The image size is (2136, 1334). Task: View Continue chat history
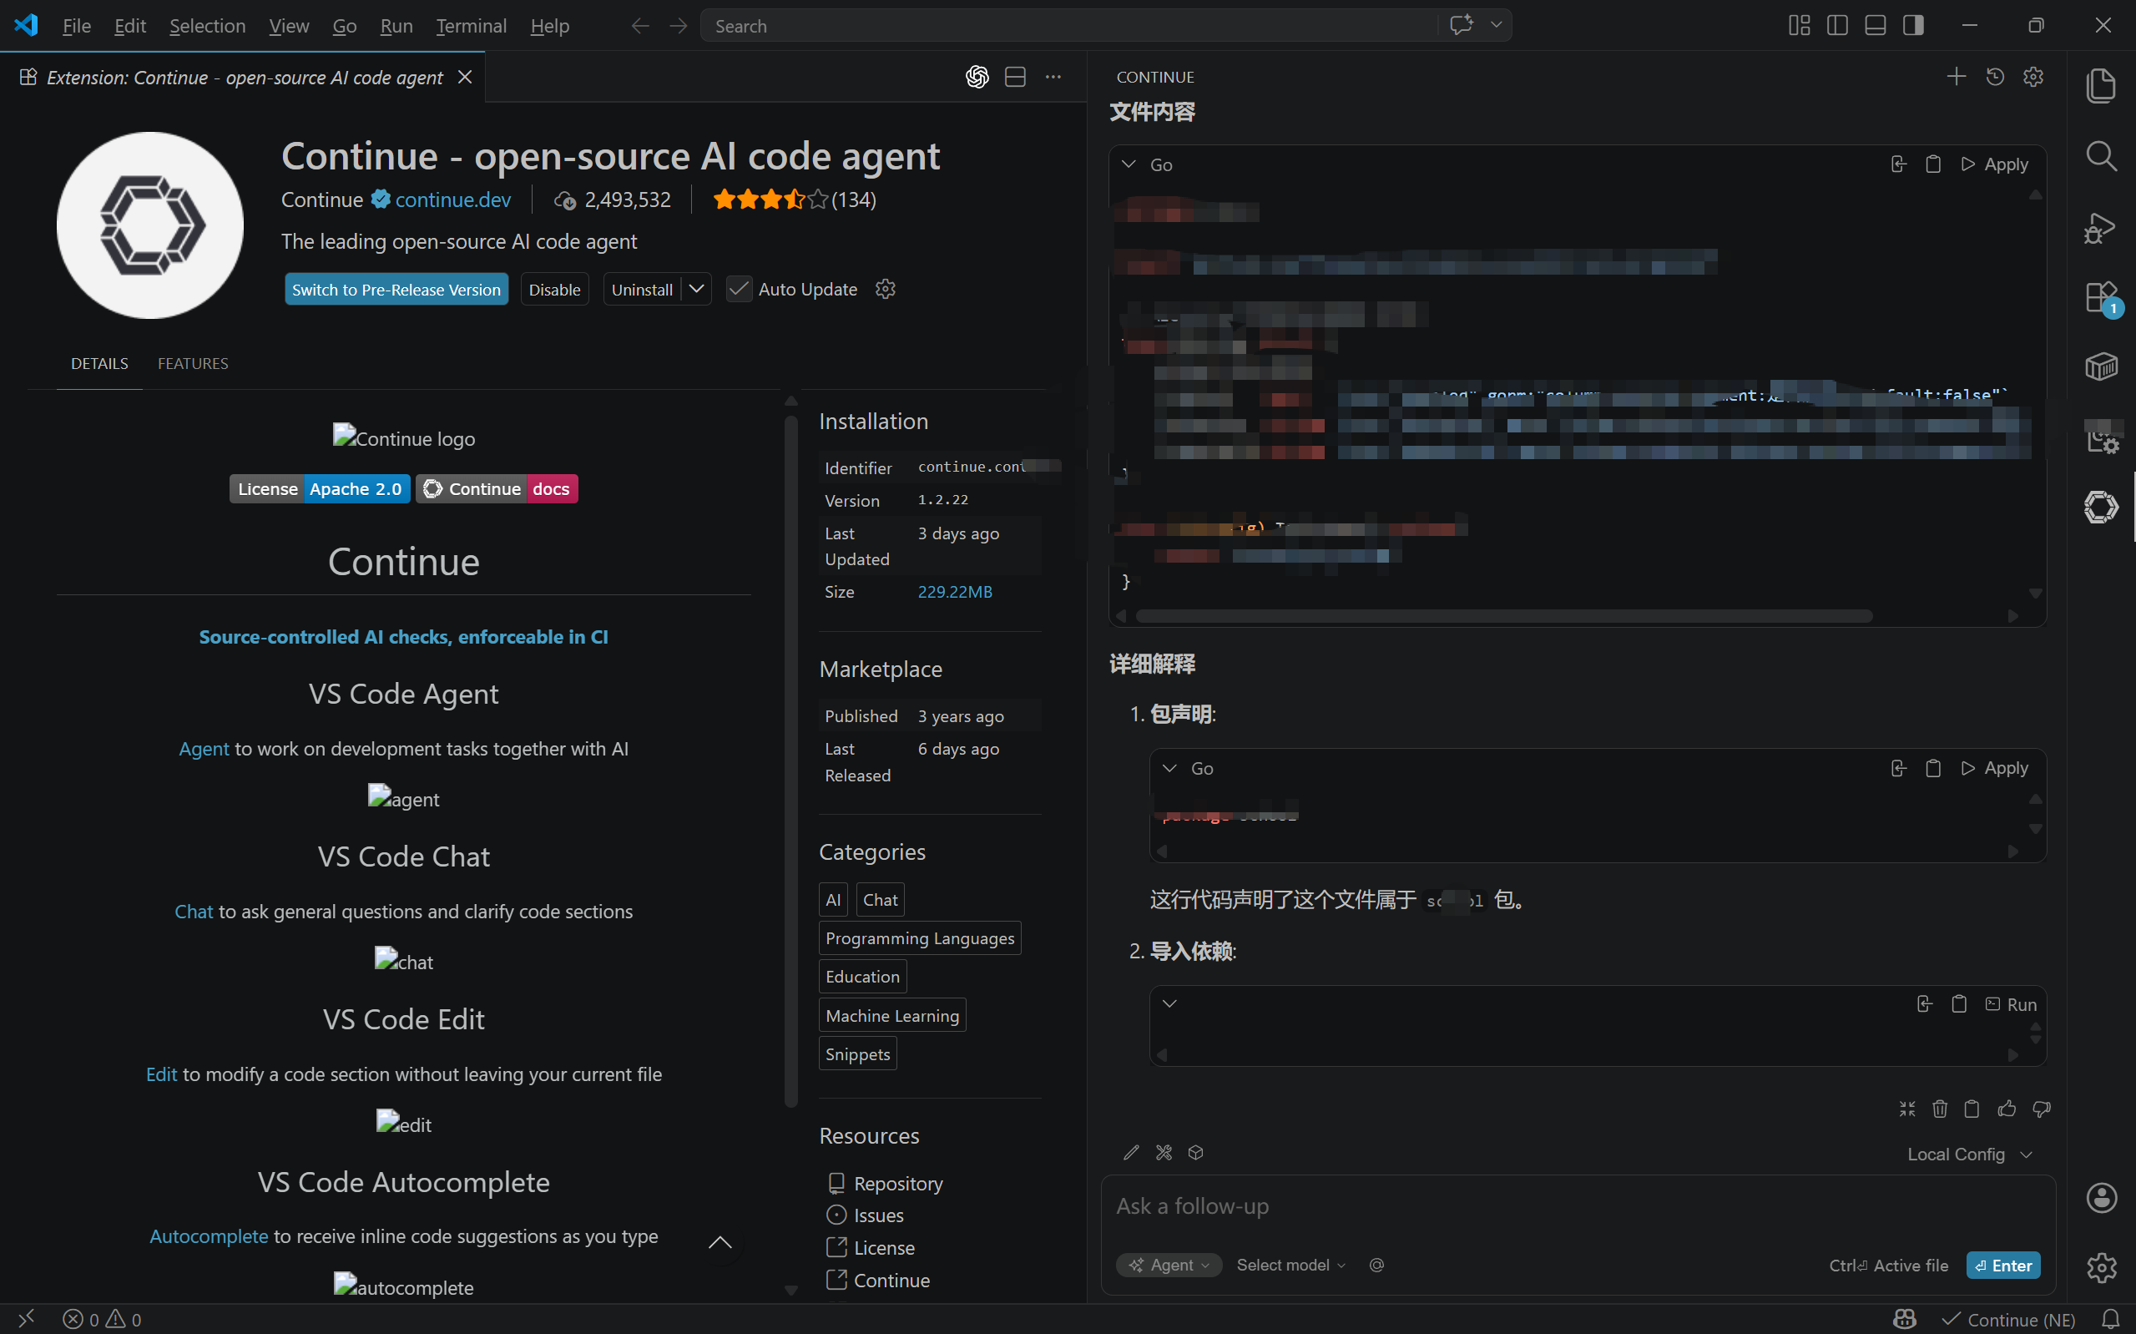click(x=1994, y=77)
